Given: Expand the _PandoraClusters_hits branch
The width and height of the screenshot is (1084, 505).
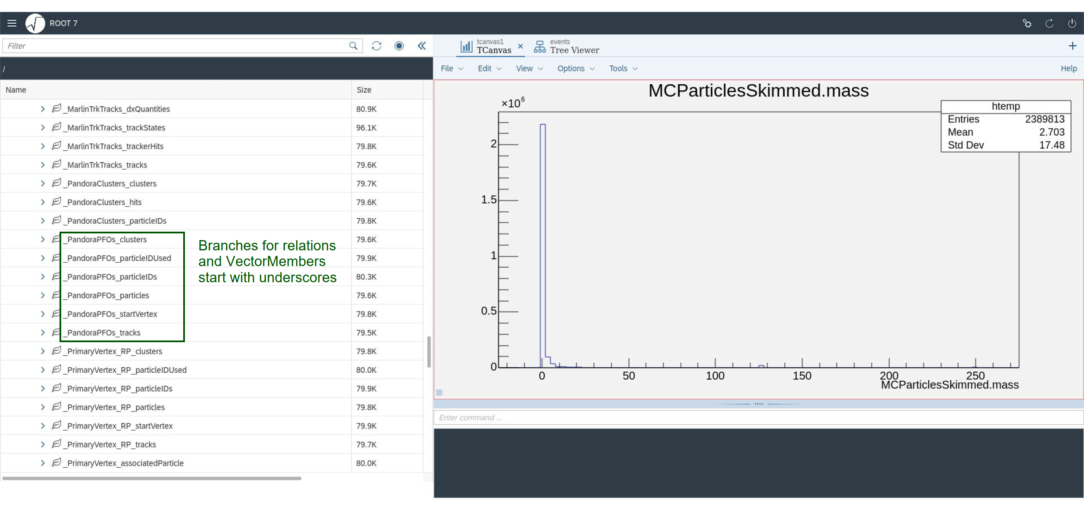Looking at the screenshot, I should [x=43, y=202].
